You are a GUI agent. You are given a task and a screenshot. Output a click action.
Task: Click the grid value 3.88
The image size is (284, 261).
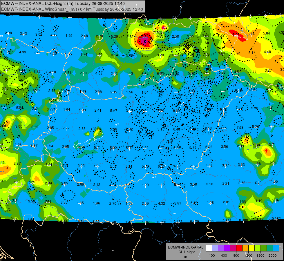(x=253, y=71)
